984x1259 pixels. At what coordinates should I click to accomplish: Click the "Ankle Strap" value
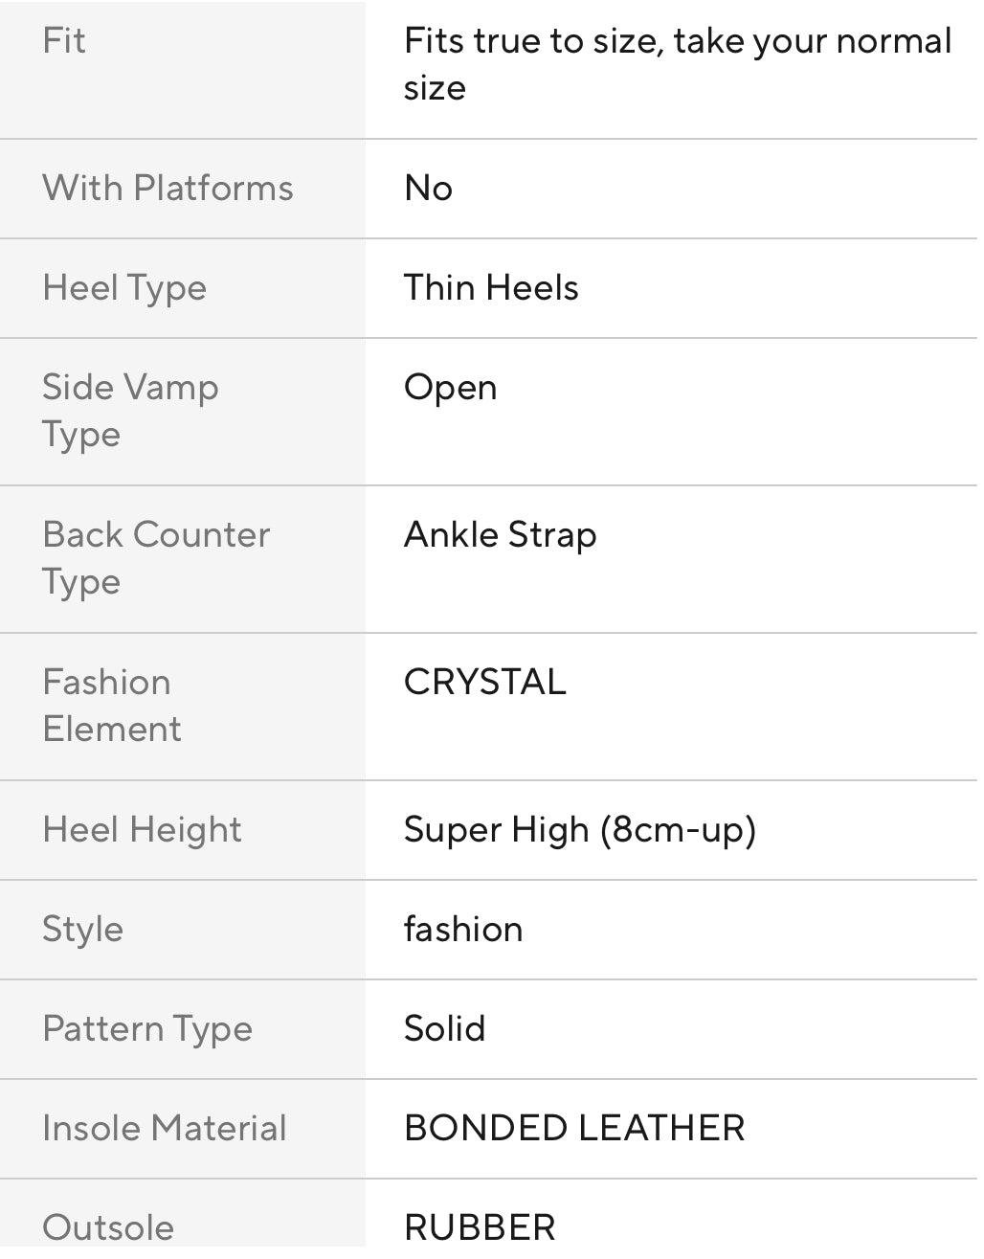(500, 535)
